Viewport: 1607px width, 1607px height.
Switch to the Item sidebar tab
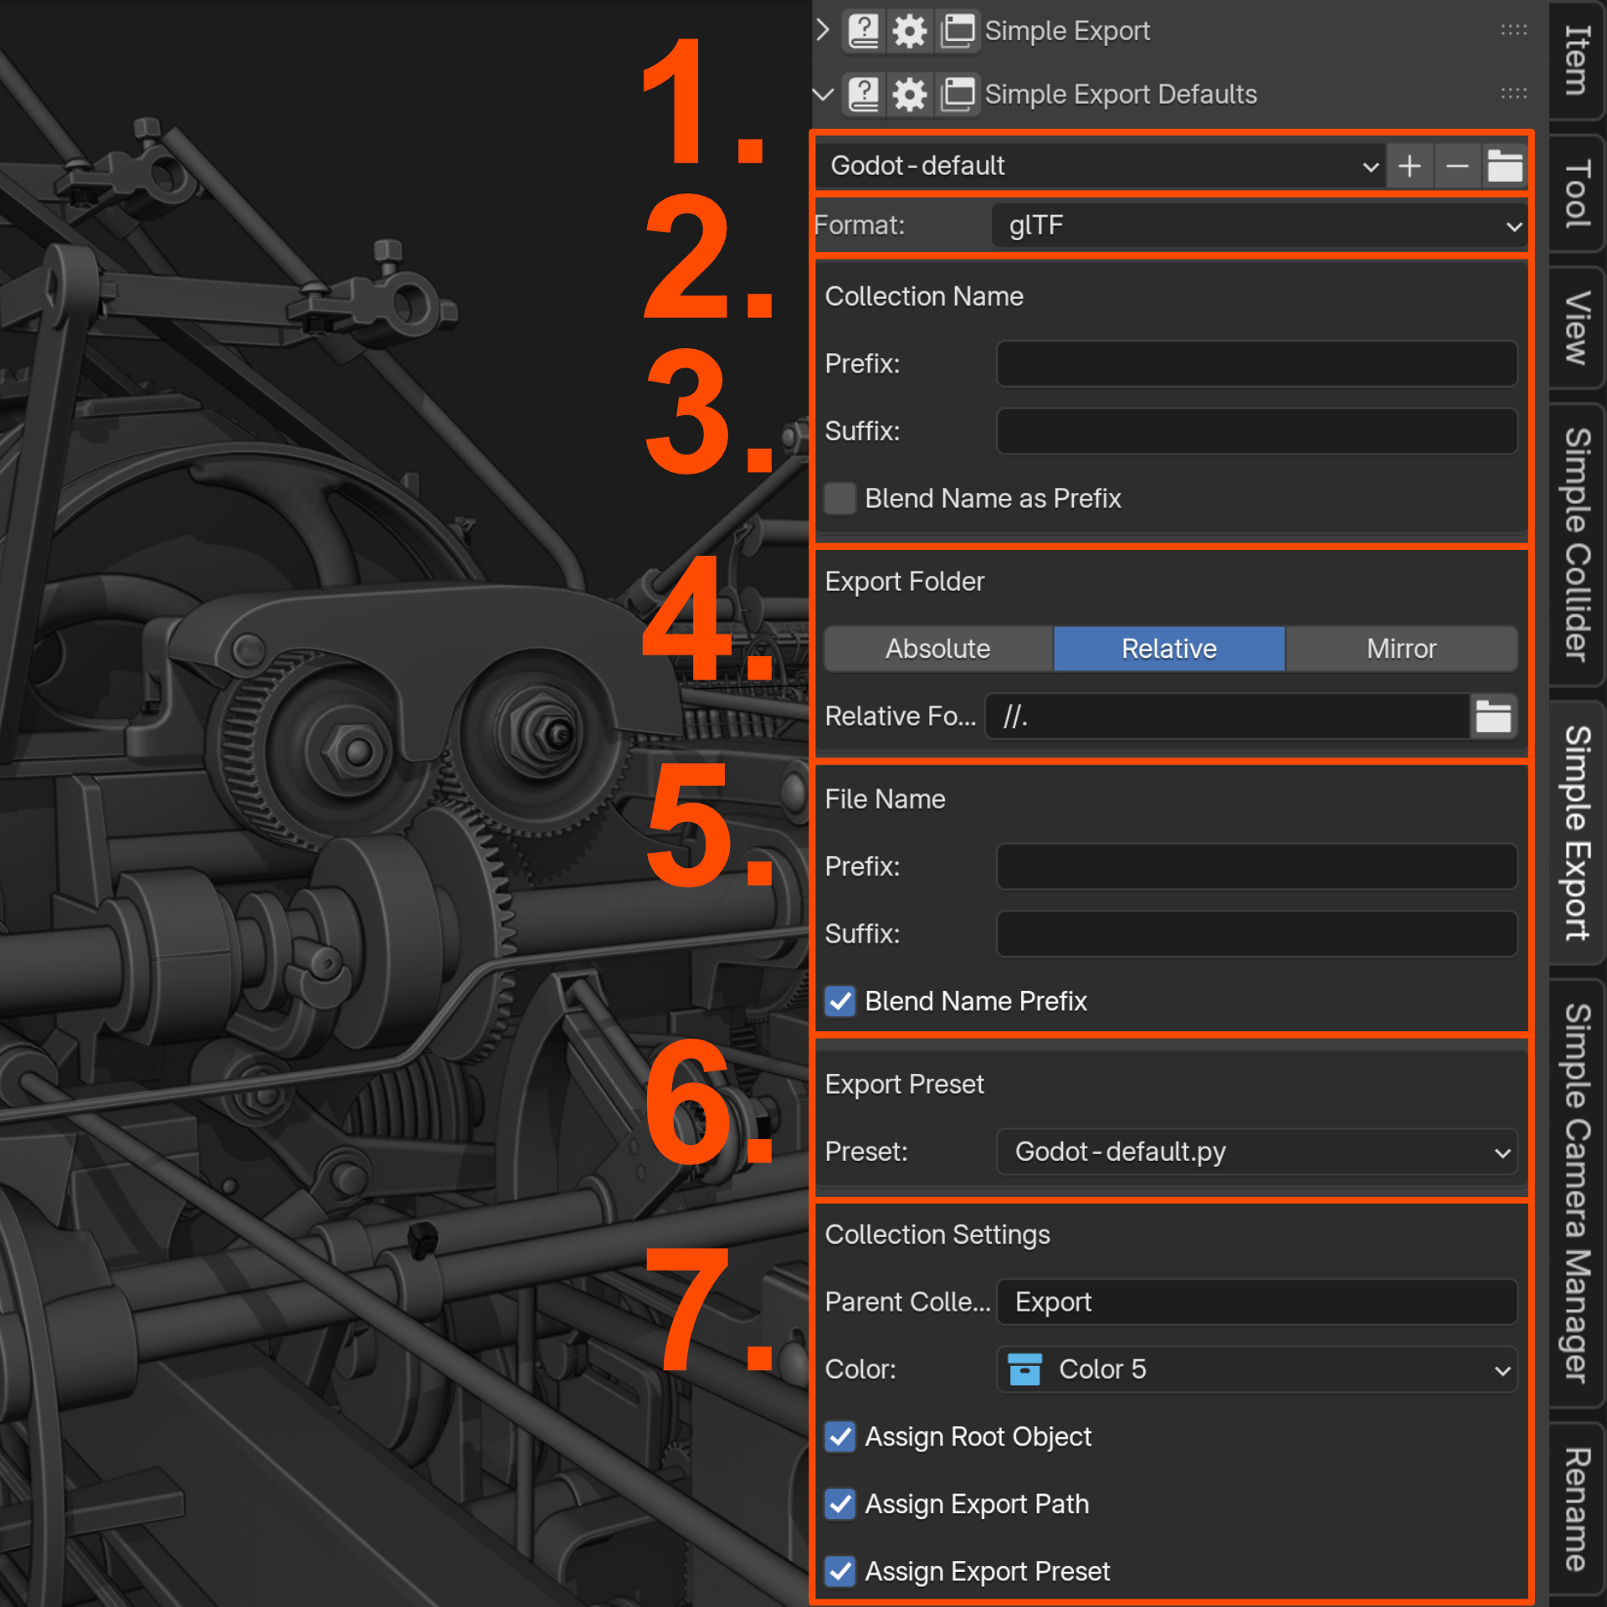[1577, 60]
